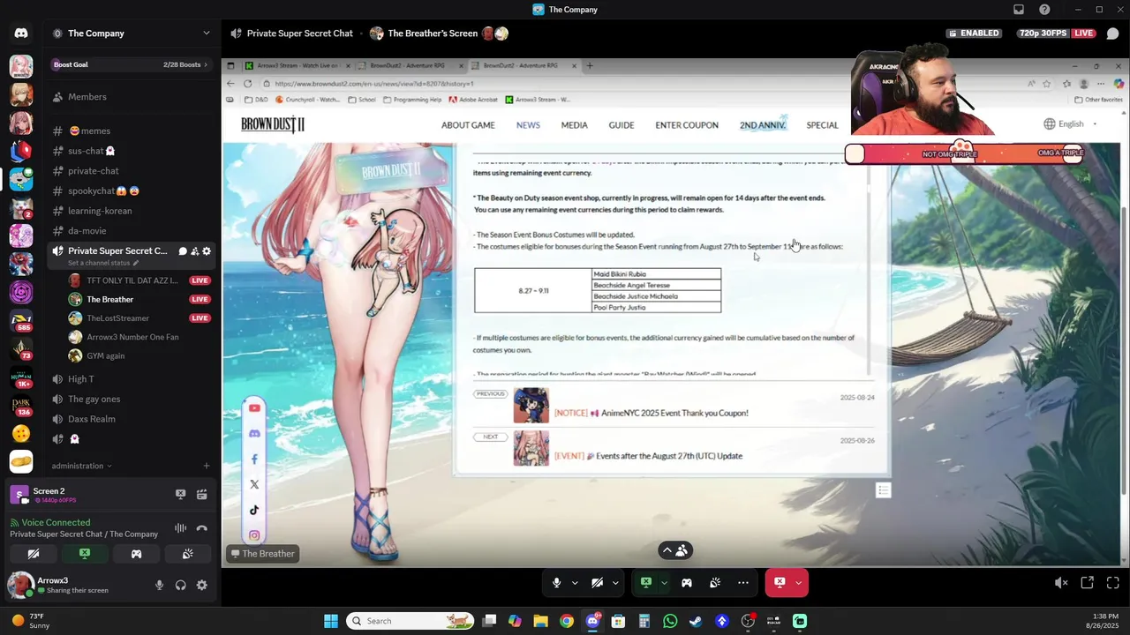Click Facebook icon on Brown Dust page
Screen dimensions: 1130x635
coord(254,459)
